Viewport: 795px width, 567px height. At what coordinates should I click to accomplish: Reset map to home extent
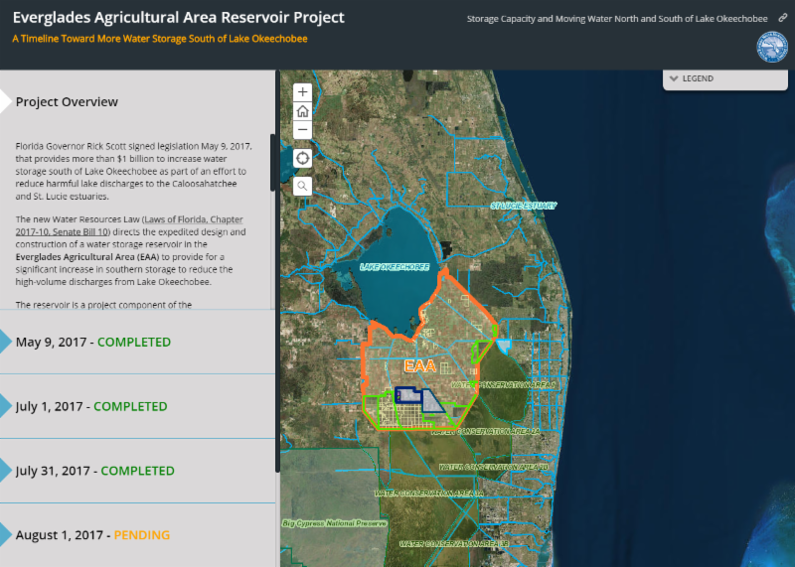point(303,111)
